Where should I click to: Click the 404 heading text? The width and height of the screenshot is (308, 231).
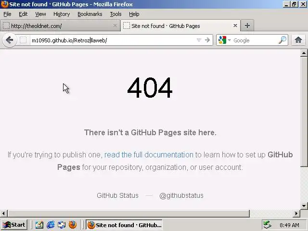tap(150, 88)
